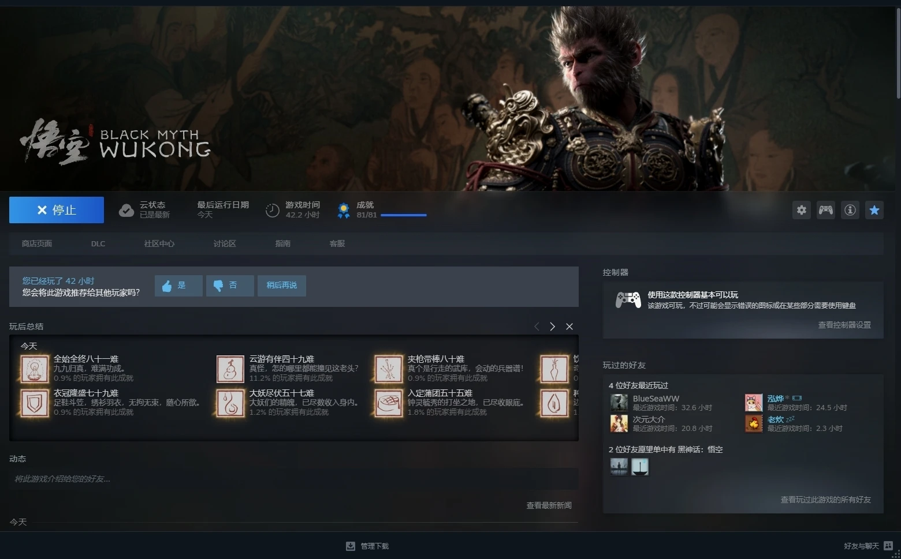Click the 管理下载 download icon
This screenshot has height=559, width=901.
(x=351, y=546)
